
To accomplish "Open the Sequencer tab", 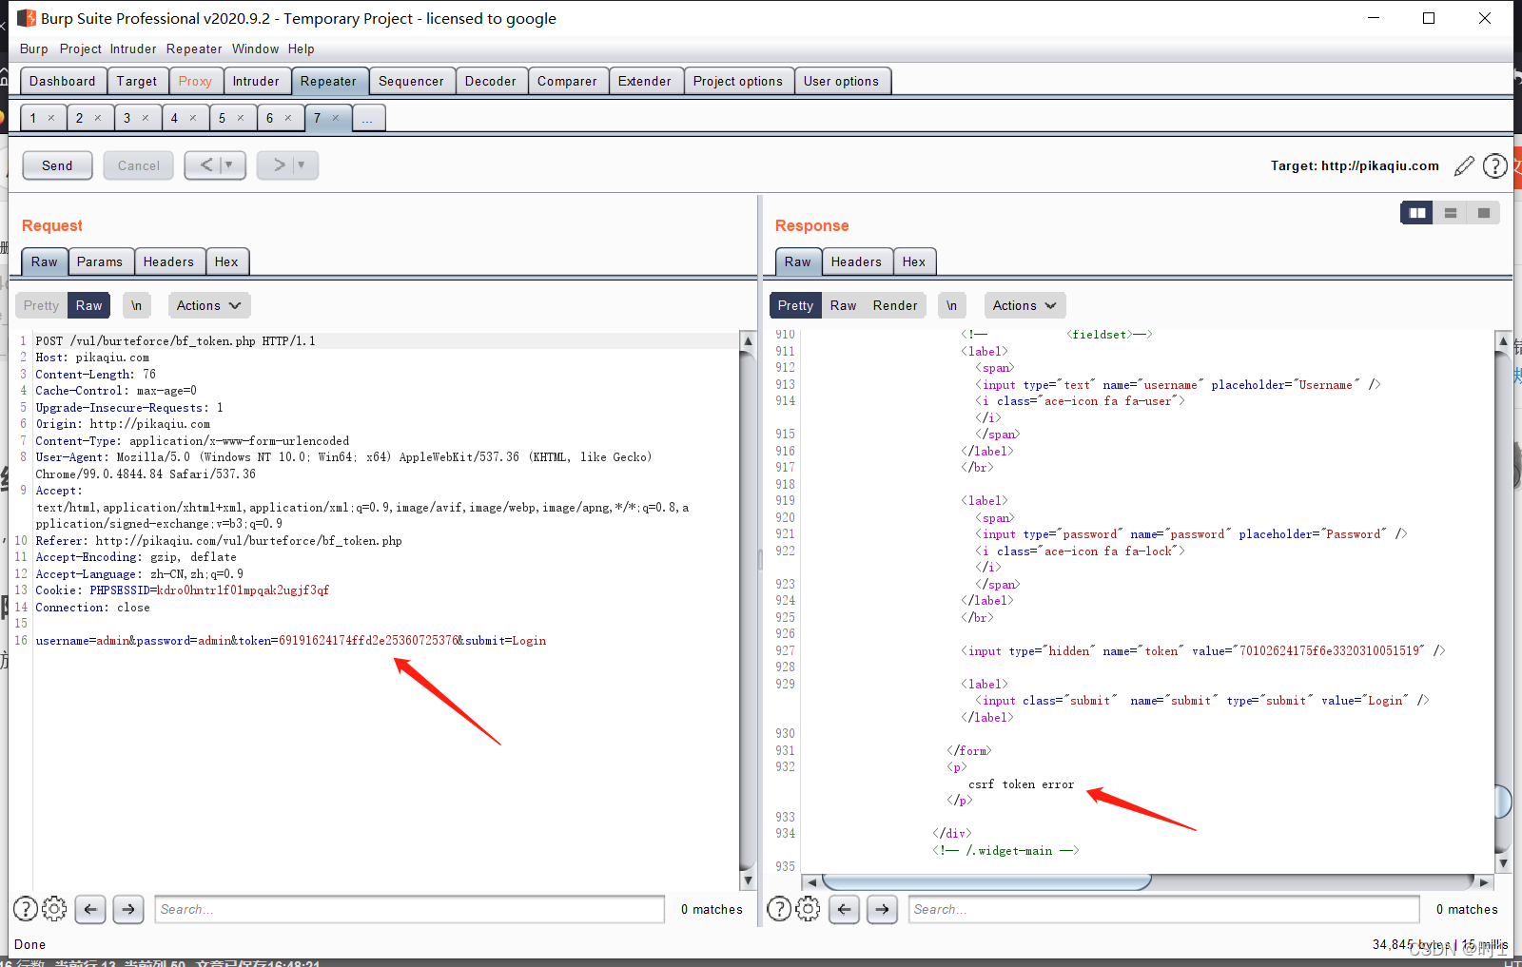I will [x=411, y=81].
